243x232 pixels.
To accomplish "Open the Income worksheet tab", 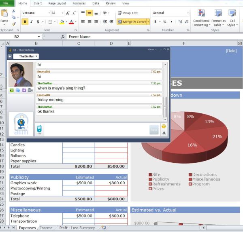I will tap(46, 228).
